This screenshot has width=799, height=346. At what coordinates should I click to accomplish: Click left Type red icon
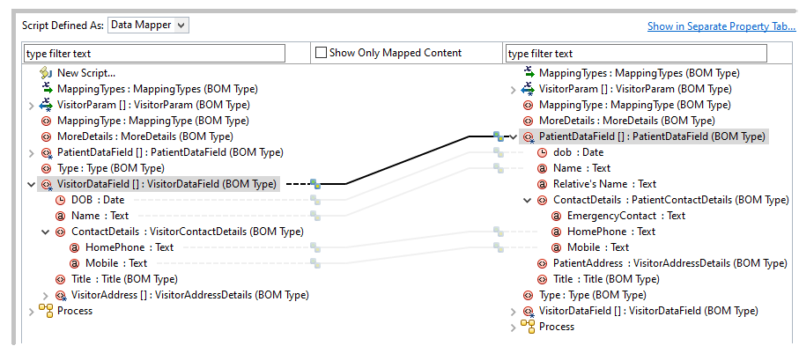(x=47, y=168)
